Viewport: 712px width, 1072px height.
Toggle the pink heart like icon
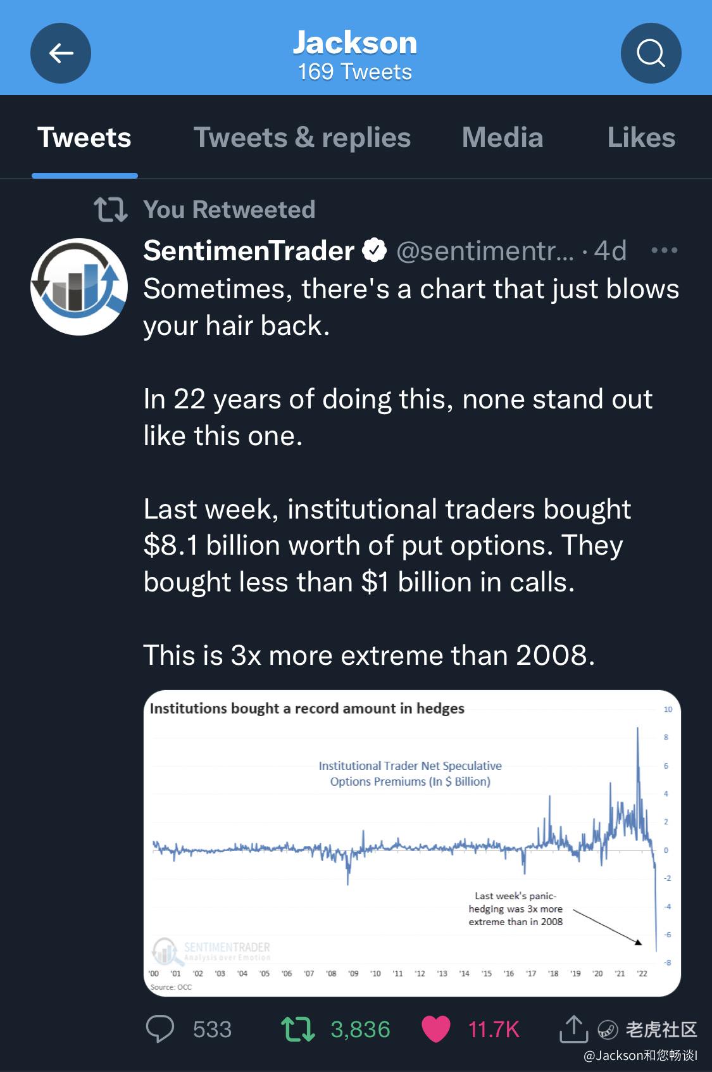436,1029
